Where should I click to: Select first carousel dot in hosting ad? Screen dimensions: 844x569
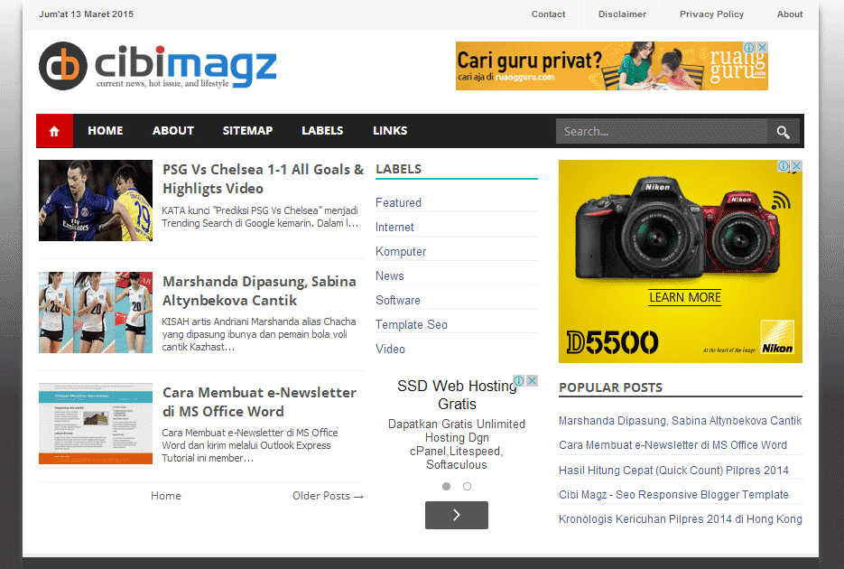pos(446,486)
